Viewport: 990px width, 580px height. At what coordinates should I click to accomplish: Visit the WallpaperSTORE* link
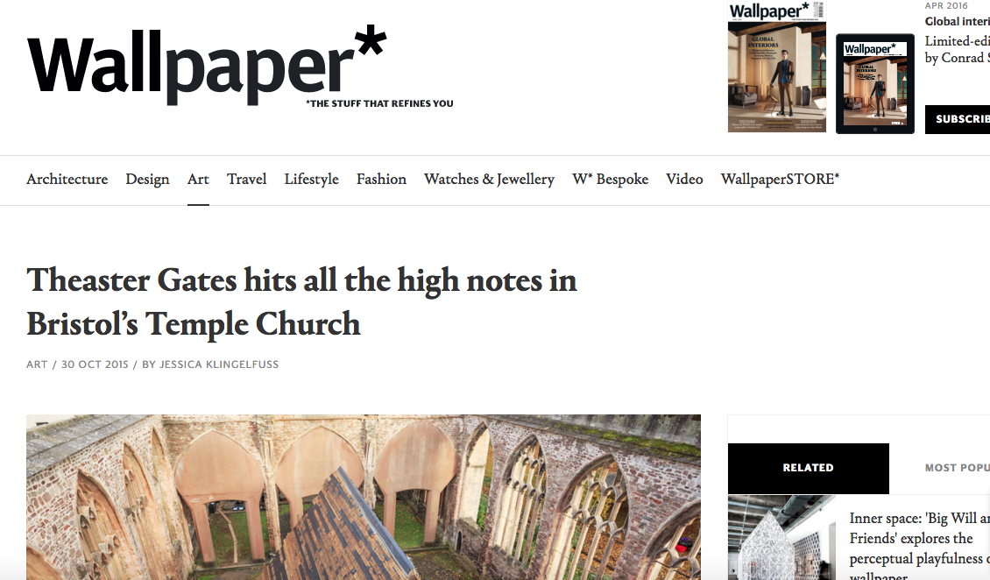tap(780, 180)
